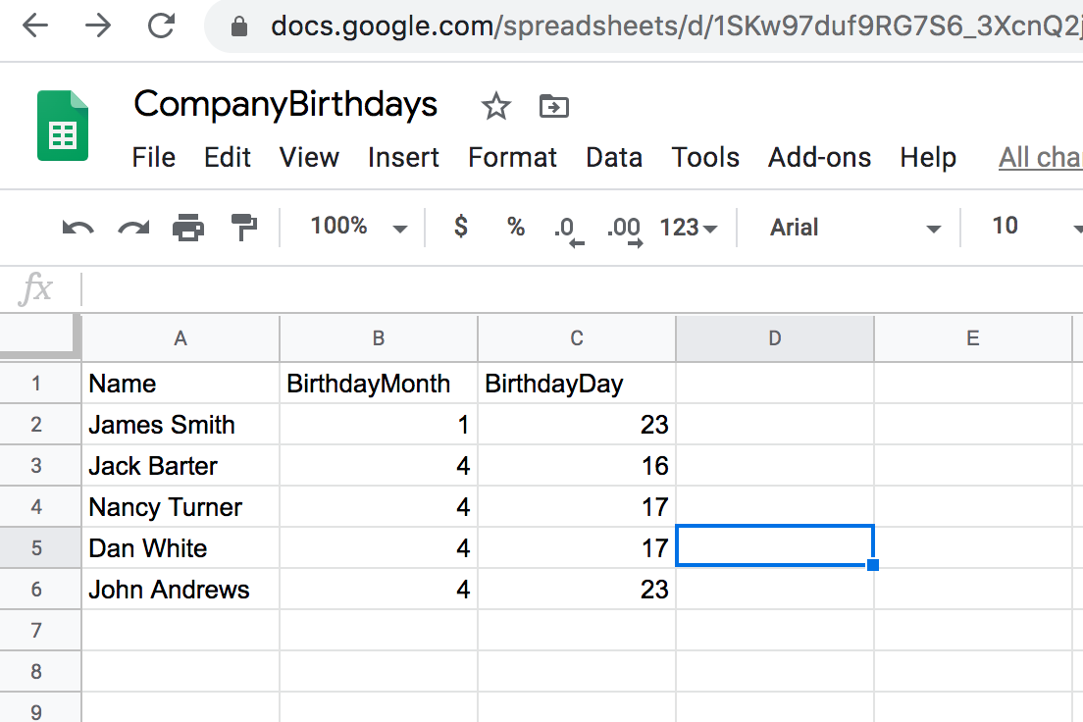Click Nancy Turner's day value 17

[577, 507]
